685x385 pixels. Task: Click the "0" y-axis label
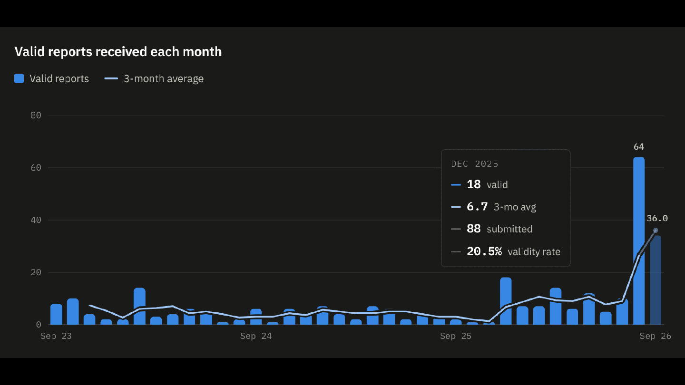pos(39,325)
